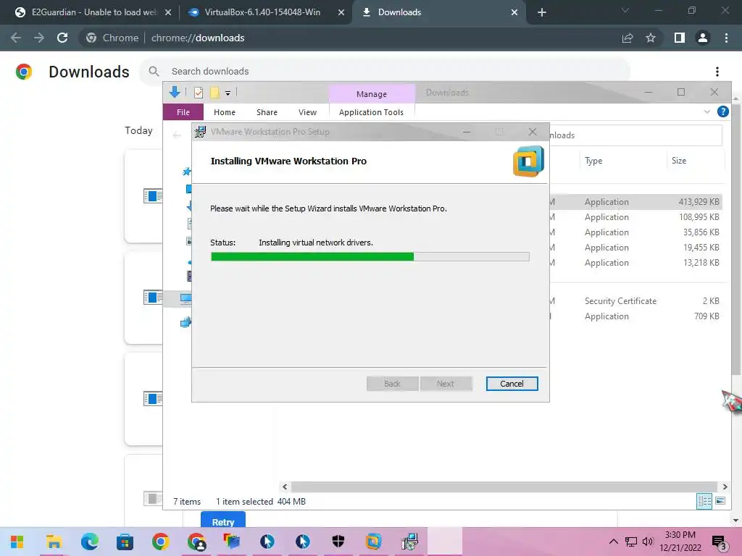The width and height of the screenshot is (742, 556).
Task: Click the VMware Workstation Pro logo in installer header
Action: pyautogui.click(x=528, y=161)
